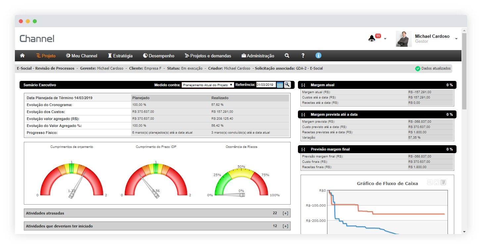Click the blue info icon
Image resolution: width=482 pixels, height=249 pixels.
pyautogui.click(x=318, y=56)
